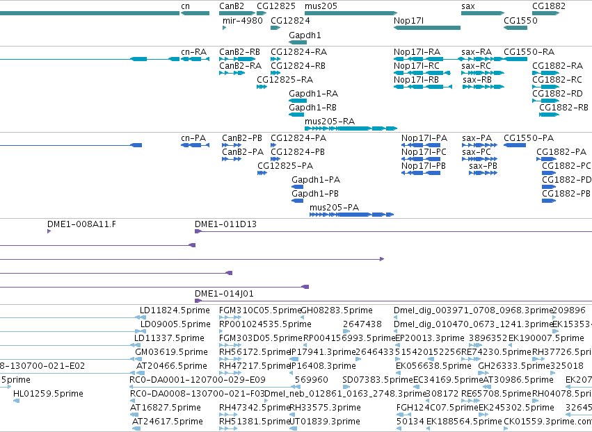This screenshot has height=432, width=592.
Task: Select transcript CG1882-RA
Action: pos(558,65)
